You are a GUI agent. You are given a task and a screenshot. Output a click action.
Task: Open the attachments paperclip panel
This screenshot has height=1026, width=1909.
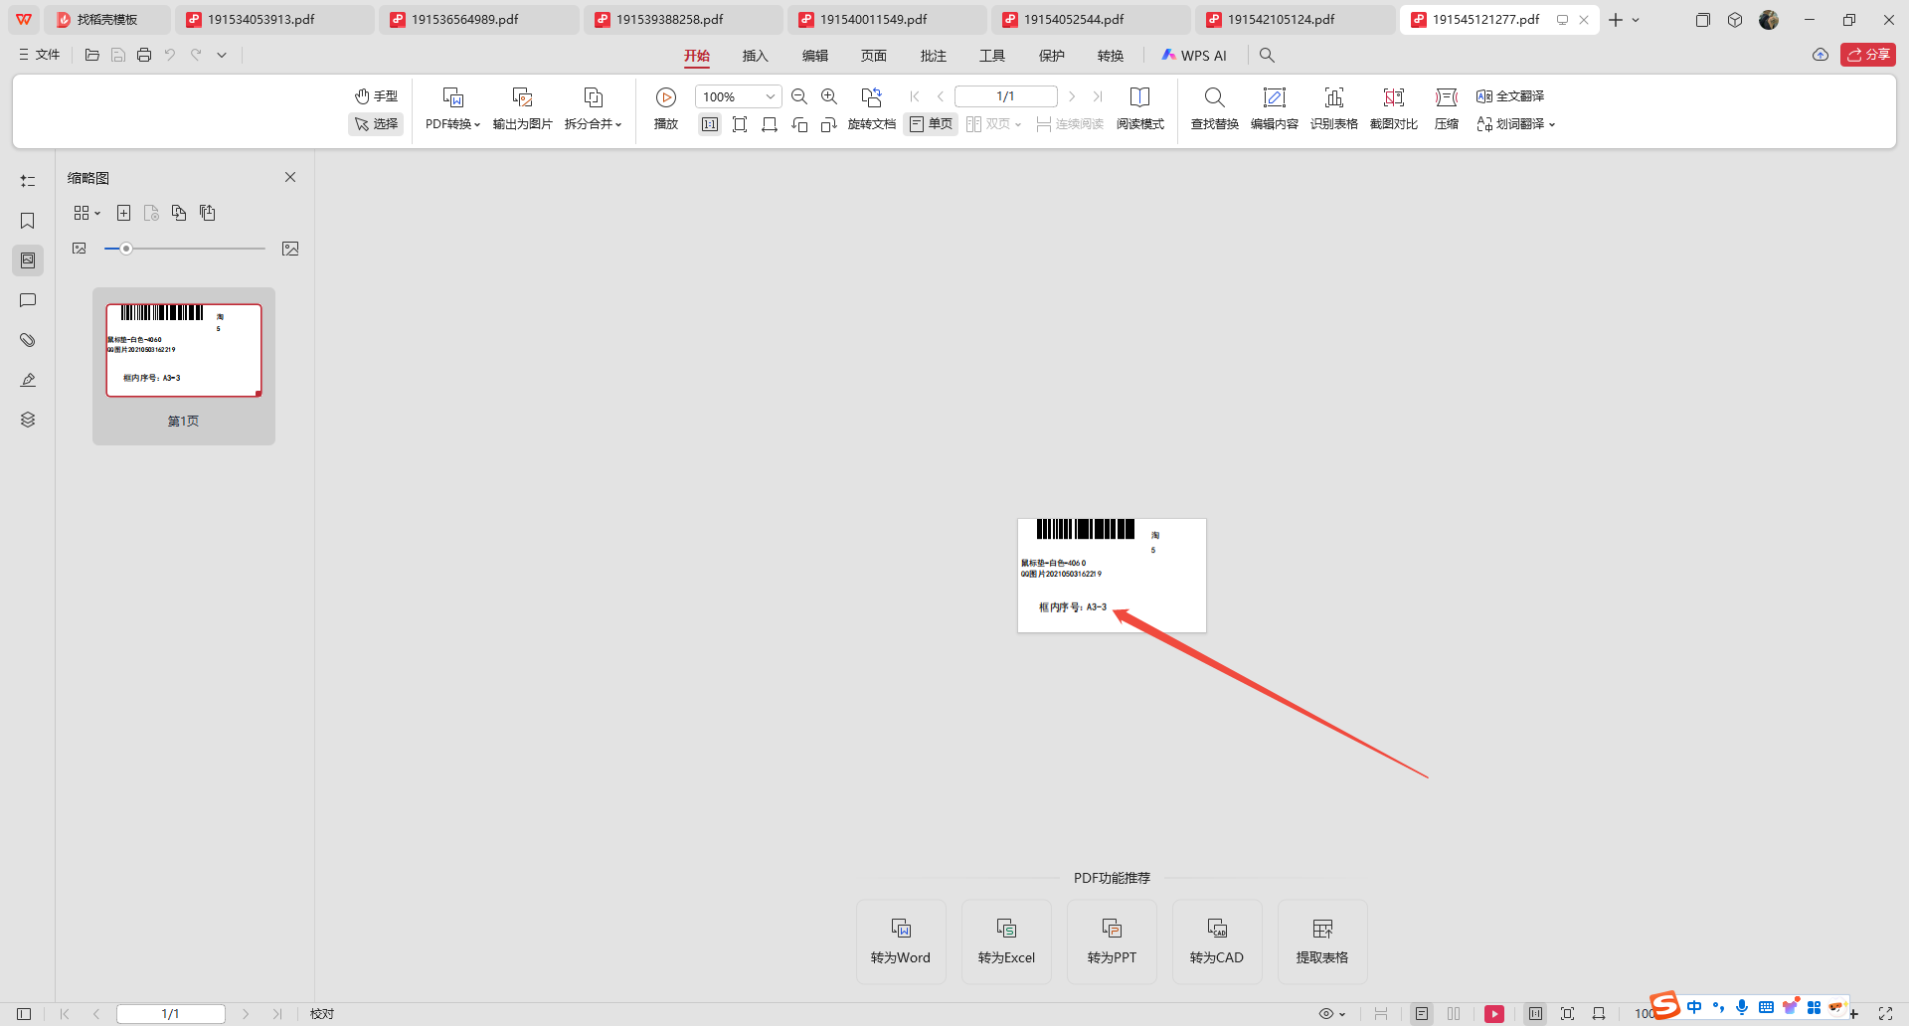28,340
